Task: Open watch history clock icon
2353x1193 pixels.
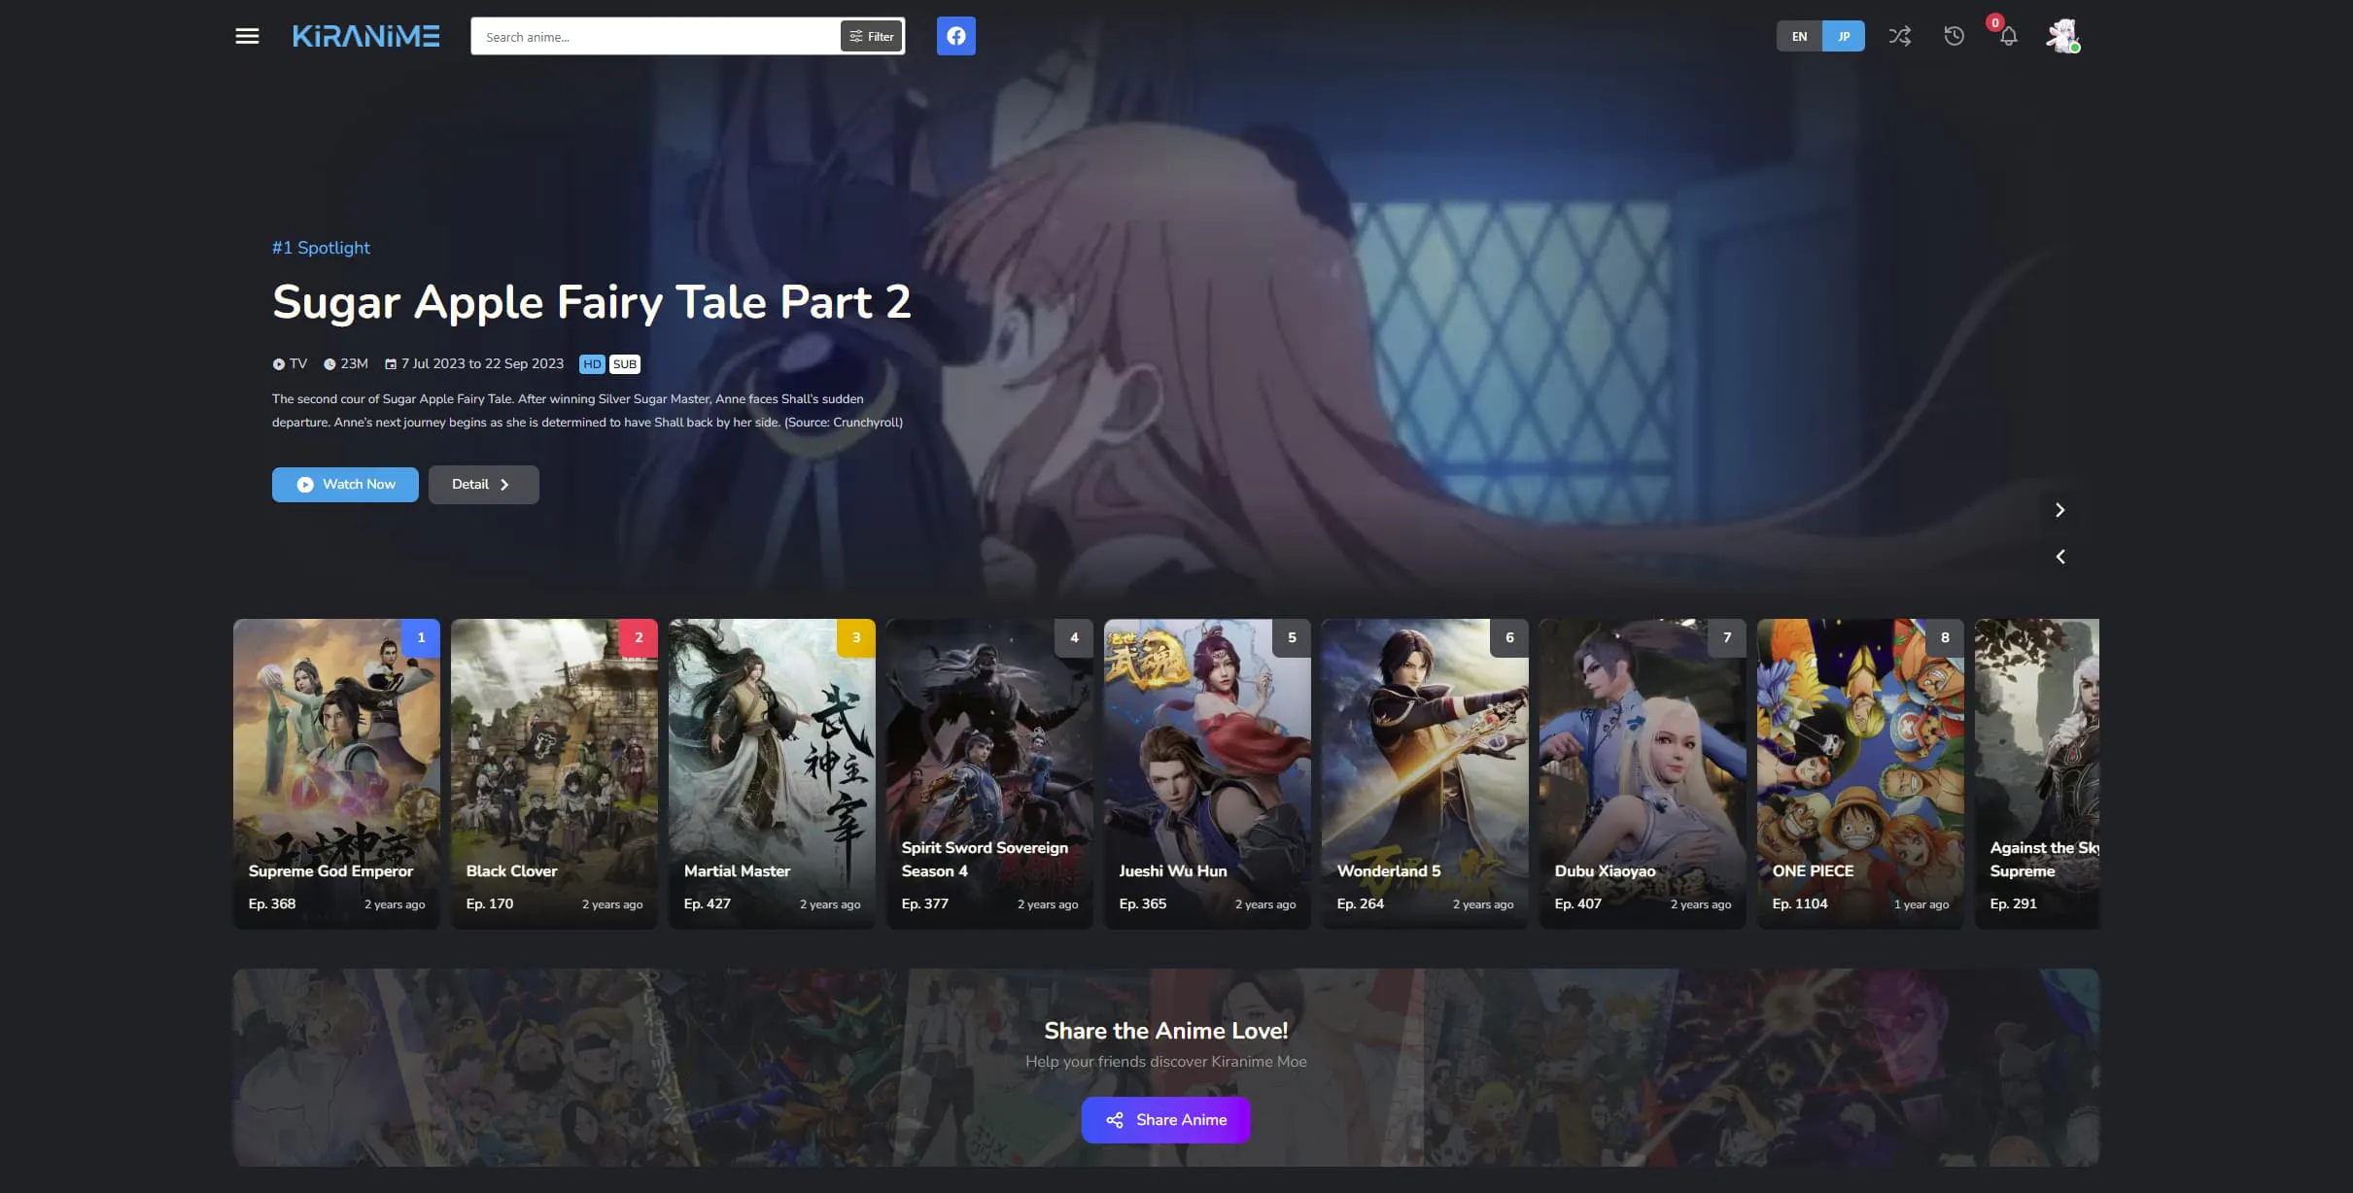Action: (1954, 36)
